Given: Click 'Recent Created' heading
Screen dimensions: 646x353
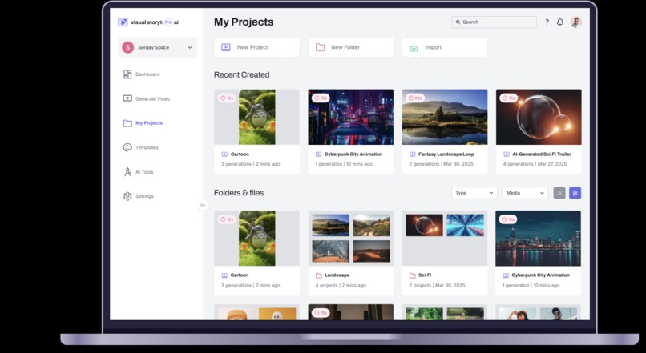Looking at the screenshot, I should [x=242, y=75].
